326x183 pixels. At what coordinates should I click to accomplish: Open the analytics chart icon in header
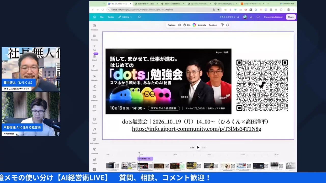[x=251, y=17]
